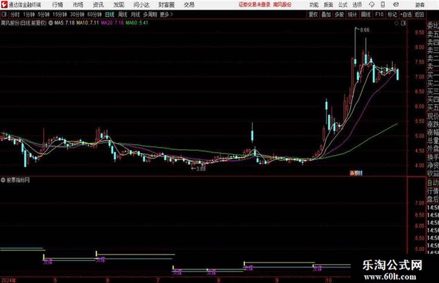Image resolution: width=439 pixels, height=283 pixels.
Task: Click the 涨 财 info tag on chart
Action: pos(356,173)
